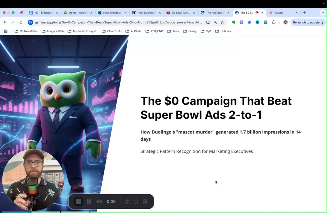Viewport: 327px width, 213px height.
Task: Click the camera site-info icon in the address bar
Action: pyautogui.click(x=30, y=22)
